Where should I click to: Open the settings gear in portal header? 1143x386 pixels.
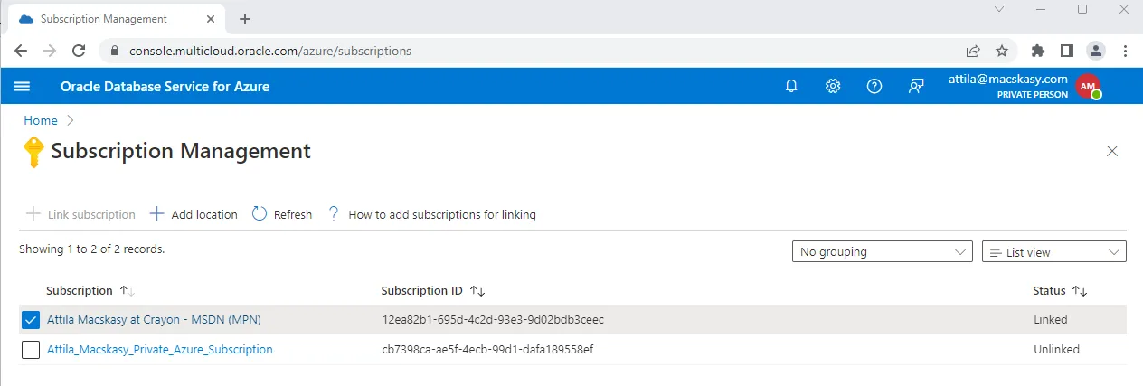point(833,86)
